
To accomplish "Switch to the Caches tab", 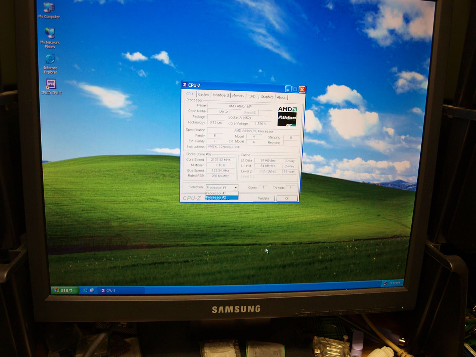I will [x=203, y=94].
